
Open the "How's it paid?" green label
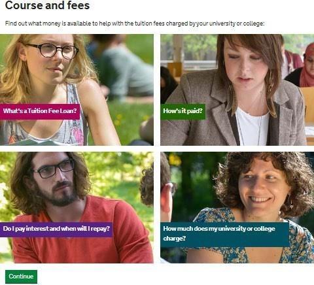[183, 111]
